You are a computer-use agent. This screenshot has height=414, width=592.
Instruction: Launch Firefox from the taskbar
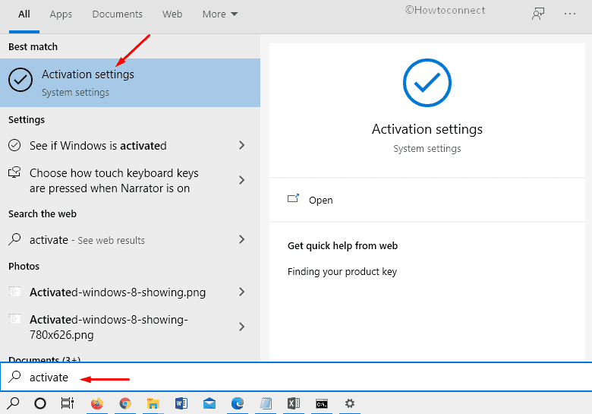[97, 403]
